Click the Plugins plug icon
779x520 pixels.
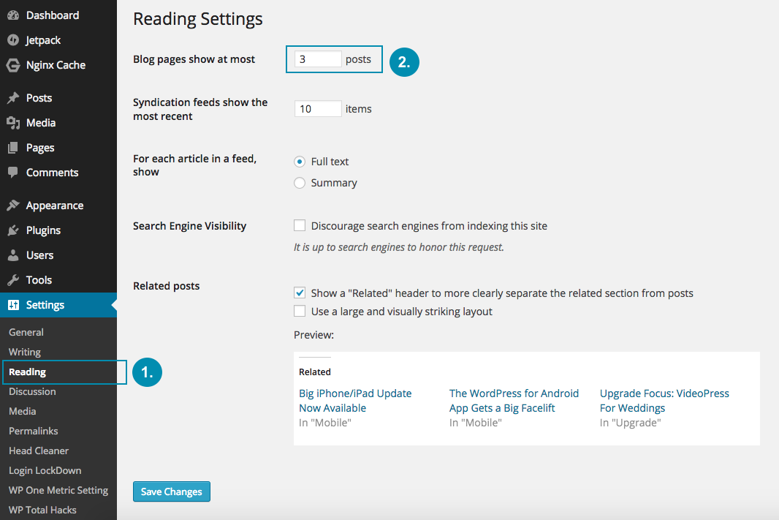(13, 230)
